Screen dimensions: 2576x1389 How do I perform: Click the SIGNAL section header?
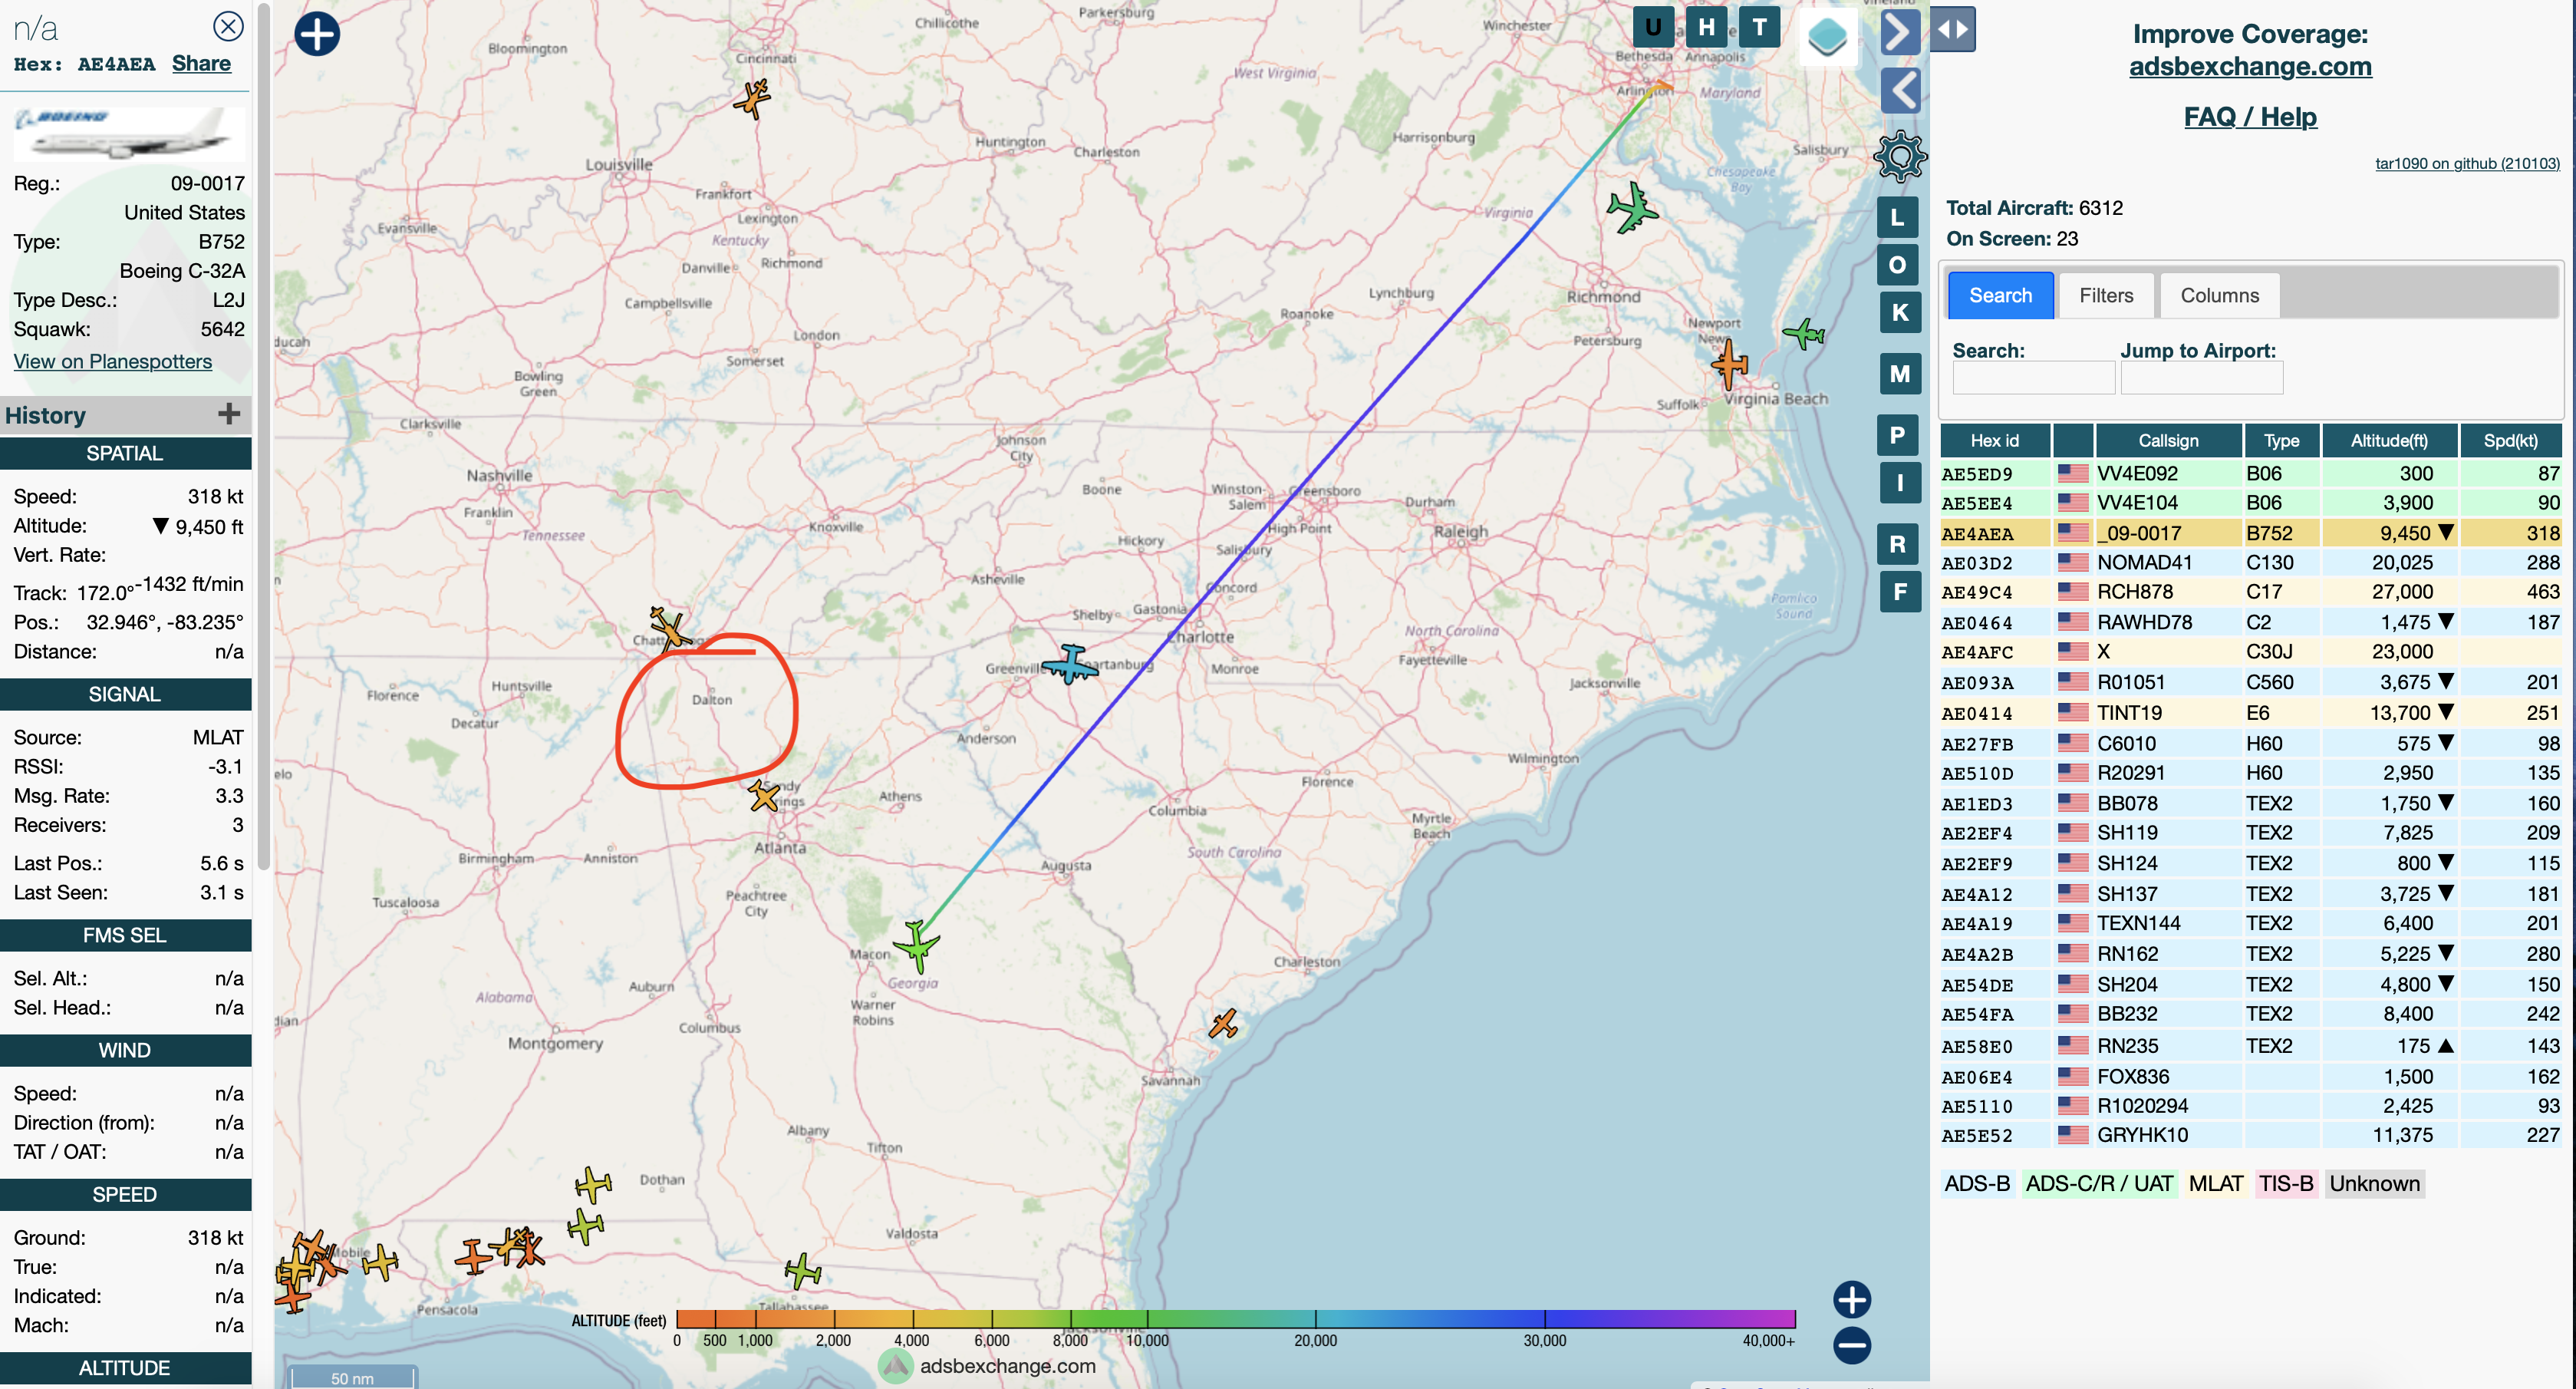click(125, 694)
